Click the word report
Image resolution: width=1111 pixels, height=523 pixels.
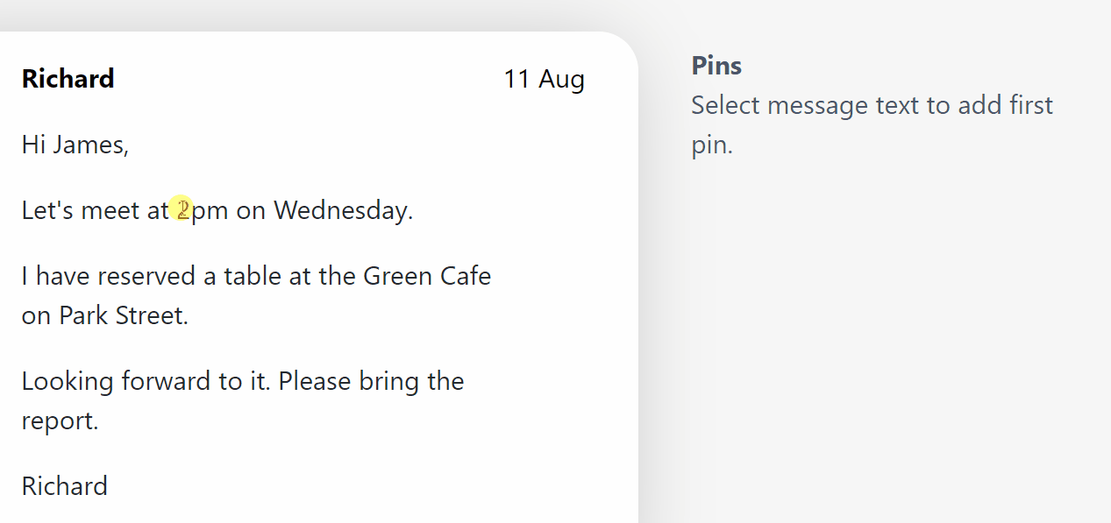[60, 421]
